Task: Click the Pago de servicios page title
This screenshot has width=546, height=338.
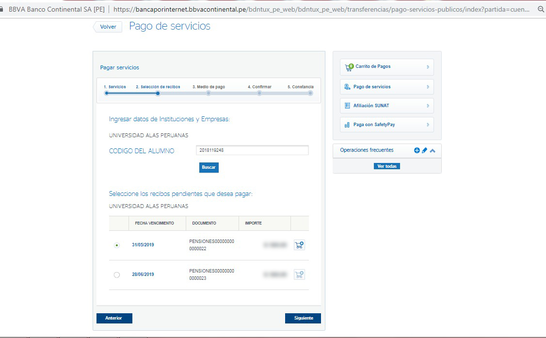Action: pyautogui.click(x=170, y=26)
